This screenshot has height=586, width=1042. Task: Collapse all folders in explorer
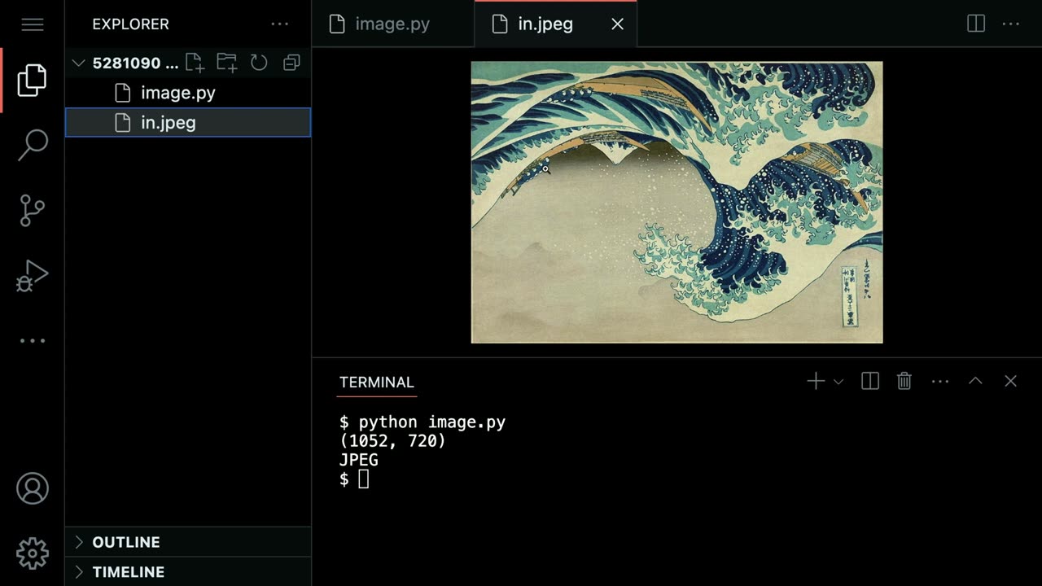point(291,63)
